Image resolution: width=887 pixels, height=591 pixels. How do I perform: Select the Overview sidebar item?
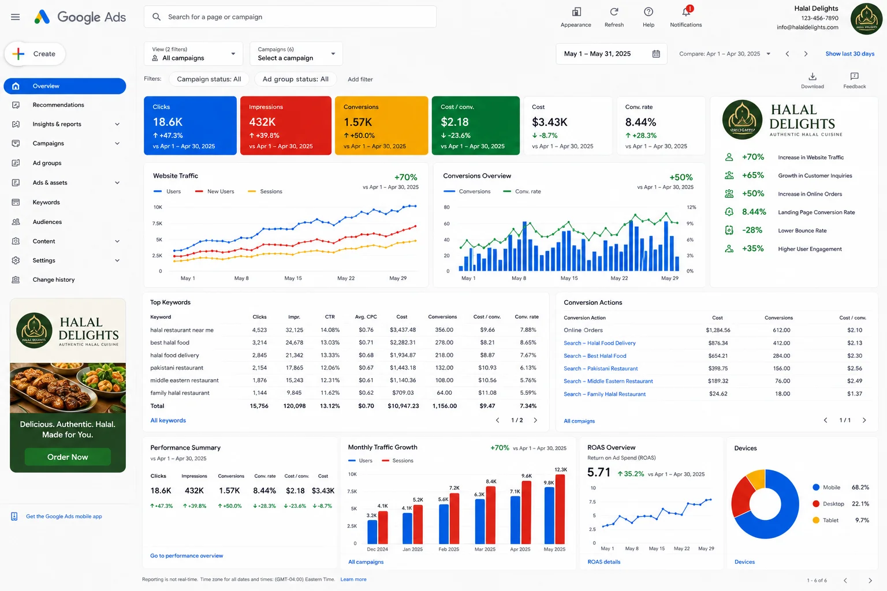65,86
